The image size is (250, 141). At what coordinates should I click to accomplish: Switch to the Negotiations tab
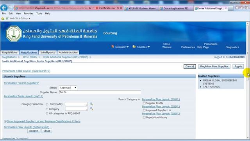pyautogui.click(x=29, y=52)
